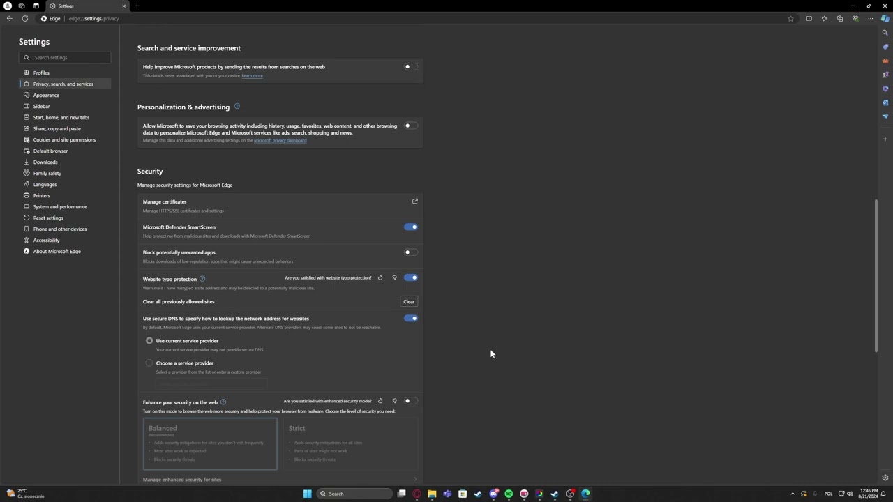Click the sidebar Search magnifier icon
This screenshot has width=893, height=502.
(885, 33)
